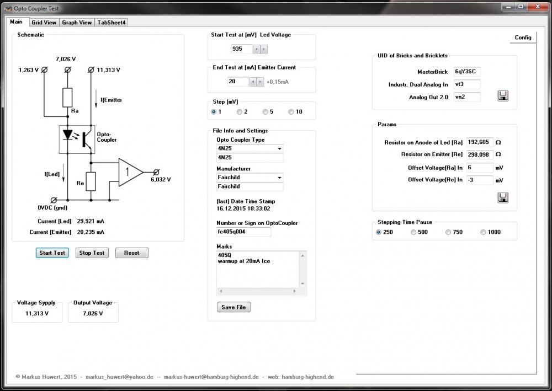Open the Opto Coupler Type dropdown
The width and height of the screenshot is (552, 391).
click(x=279, y=149)
